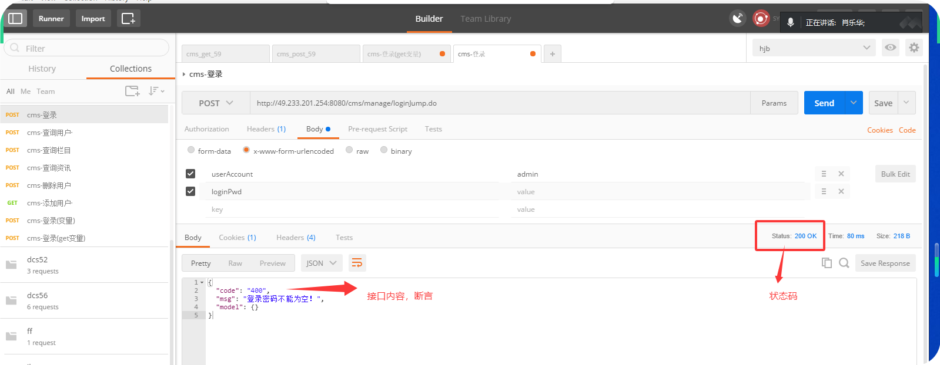Open collections sort order icon
Screen dimensions: 940x365
click(156, 91)
